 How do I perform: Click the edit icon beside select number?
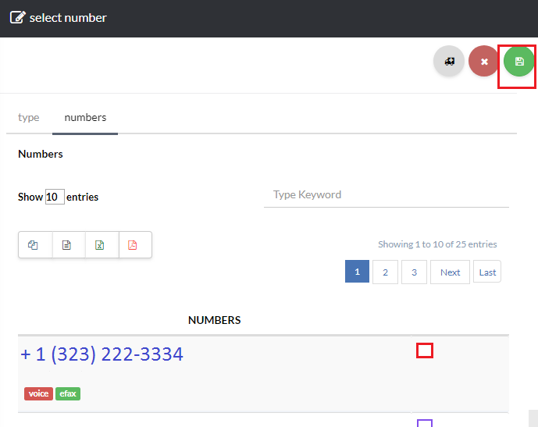coord(17,17)
